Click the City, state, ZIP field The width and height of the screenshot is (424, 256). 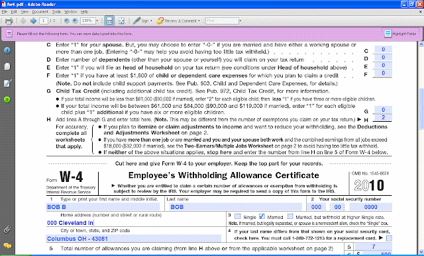(134, 238)
